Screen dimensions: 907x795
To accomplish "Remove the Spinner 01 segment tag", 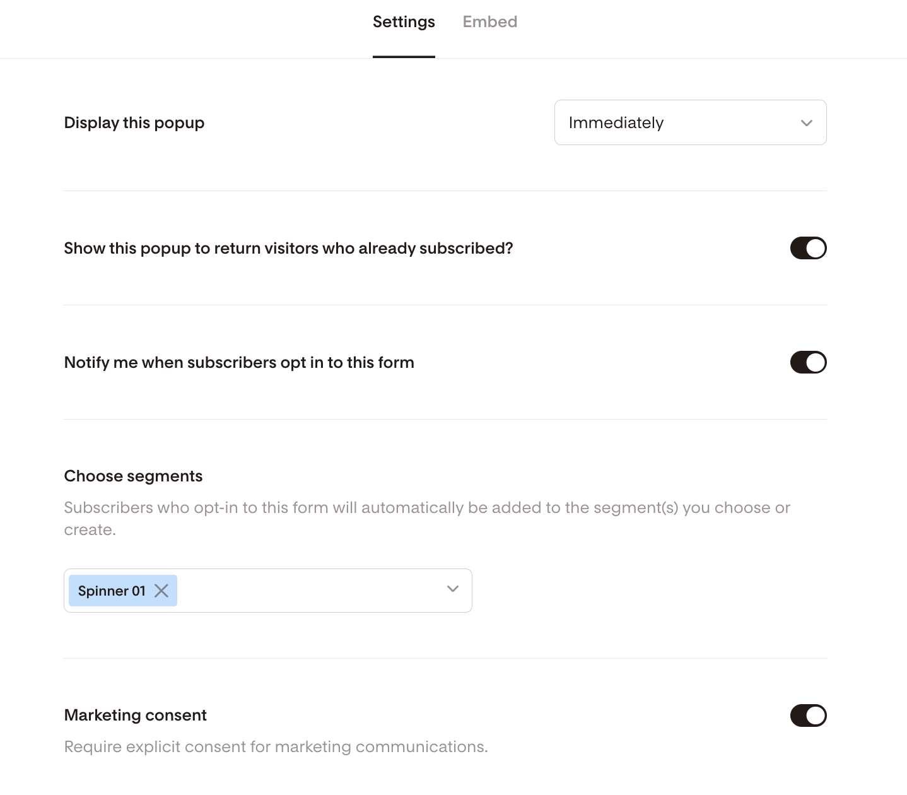I will [x=161, y=591].
